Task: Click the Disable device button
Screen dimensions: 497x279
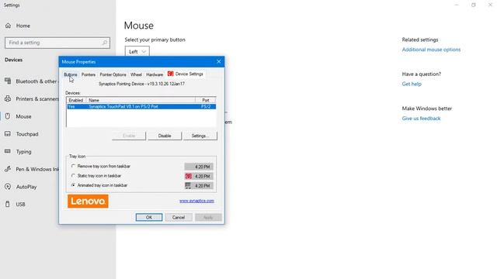Action: click(165, 136)
